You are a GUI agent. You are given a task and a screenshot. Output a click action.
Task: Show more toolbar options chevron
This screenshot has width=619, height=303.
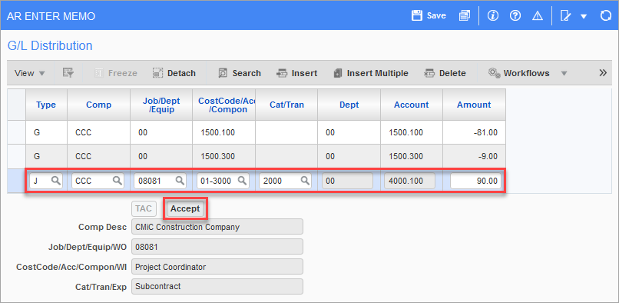603,73
